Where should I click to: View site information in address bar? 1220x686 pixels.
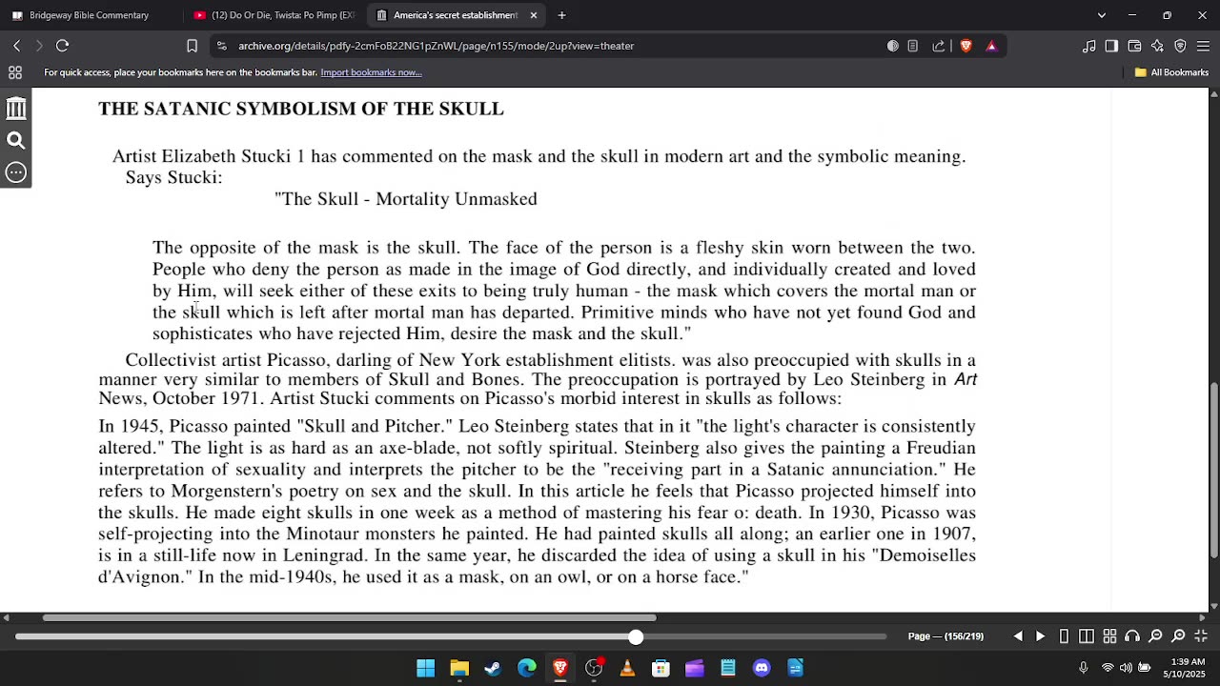pyautogui.click(x=222, y=46)
